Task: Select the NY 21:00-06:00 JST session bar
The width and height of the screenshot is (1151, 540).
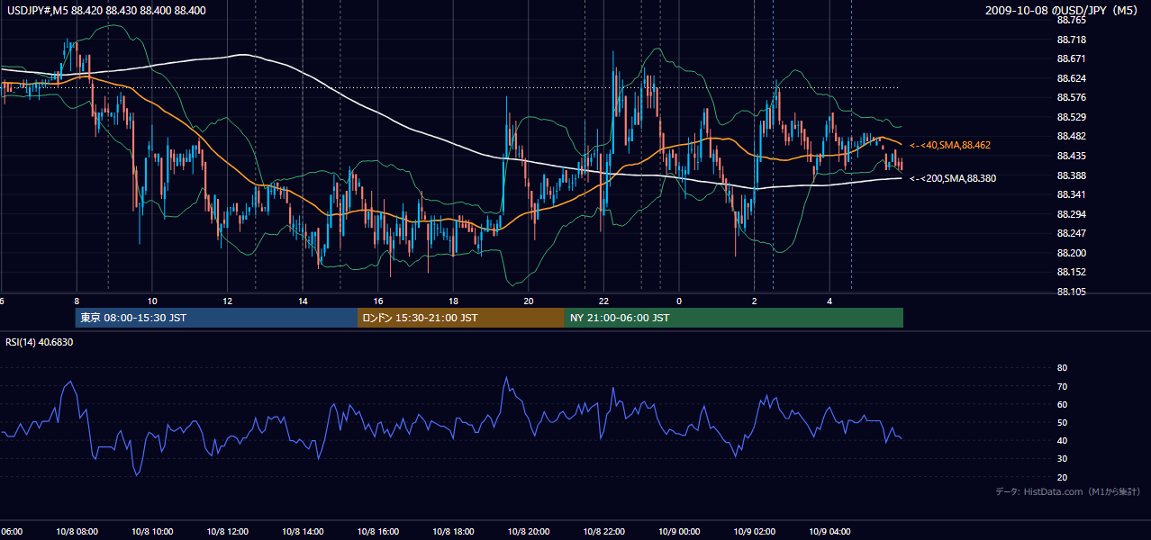Action: 734,318
